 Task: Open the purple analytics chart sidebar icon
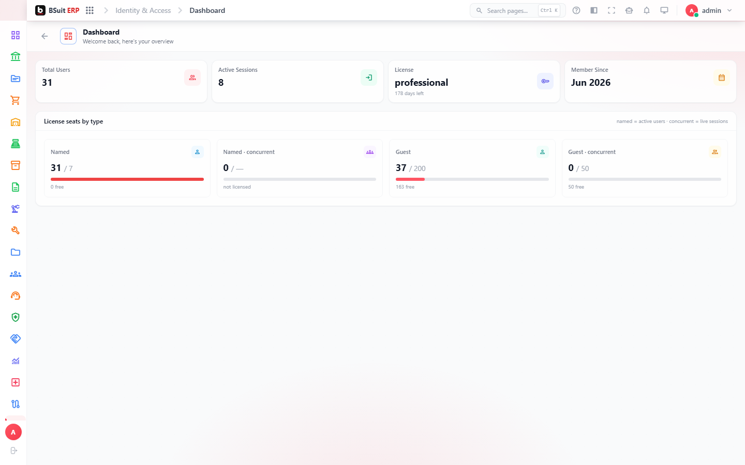point(16,361)
